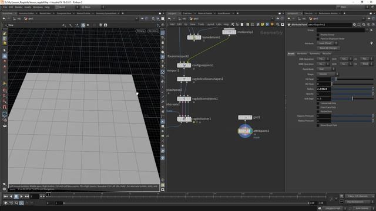
Task: Click the play forward button
Action: (x=21, y=196)
